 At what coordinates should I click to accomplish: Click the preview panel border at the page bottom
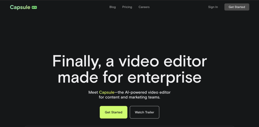point(129,126)
